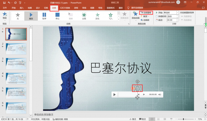Select slide 2 thumbnail
Viewport: 207px width, 121px height.
16,49
